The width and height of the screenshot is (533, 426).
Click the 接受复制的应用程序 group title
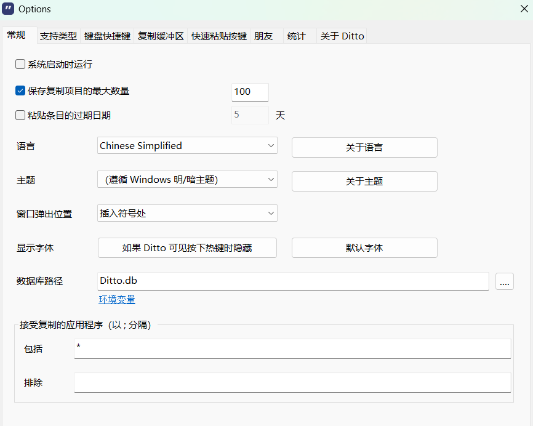coord(86,325)
